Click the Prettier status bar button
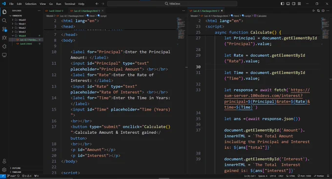The height and width of the screenshot is (179, 332). tap(319, 176)
